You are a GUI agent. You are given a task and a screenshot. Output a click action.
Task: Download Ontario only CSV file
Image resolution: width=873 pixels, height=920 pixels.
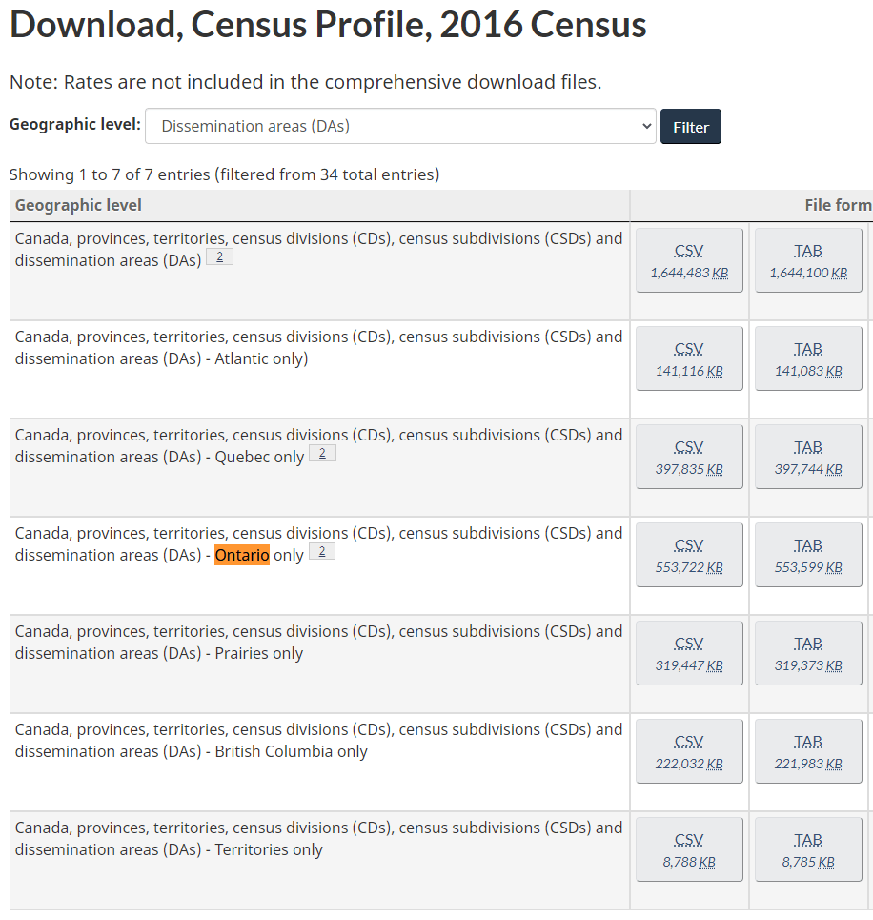coord(689,555)
